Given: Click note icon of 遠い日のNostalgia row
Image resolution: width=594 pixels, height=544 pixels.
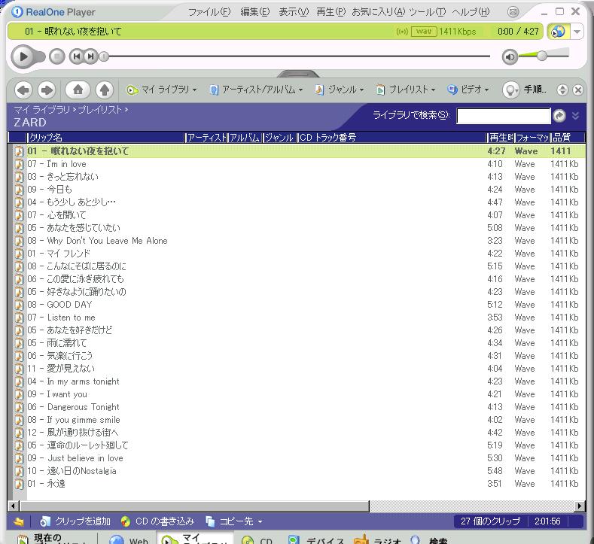Looking at the screenshot, I should [x=19, y=471].
